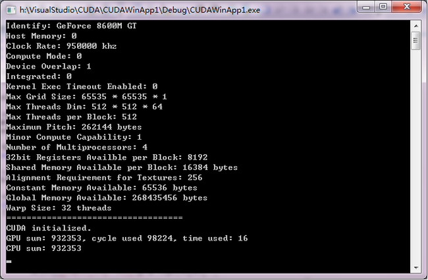Click the 'Kernel Exec Timeout Enabled: 0' line
This screenshot has height=280, width=428.
82,86
